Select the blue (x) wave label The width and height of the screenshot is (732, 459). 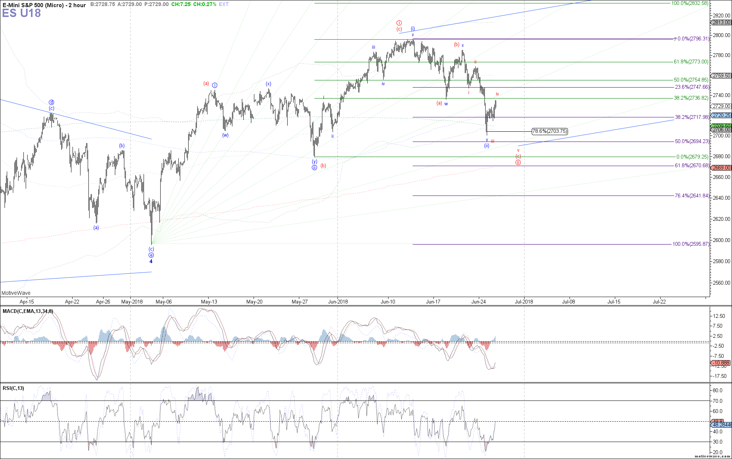click(268, 84)
